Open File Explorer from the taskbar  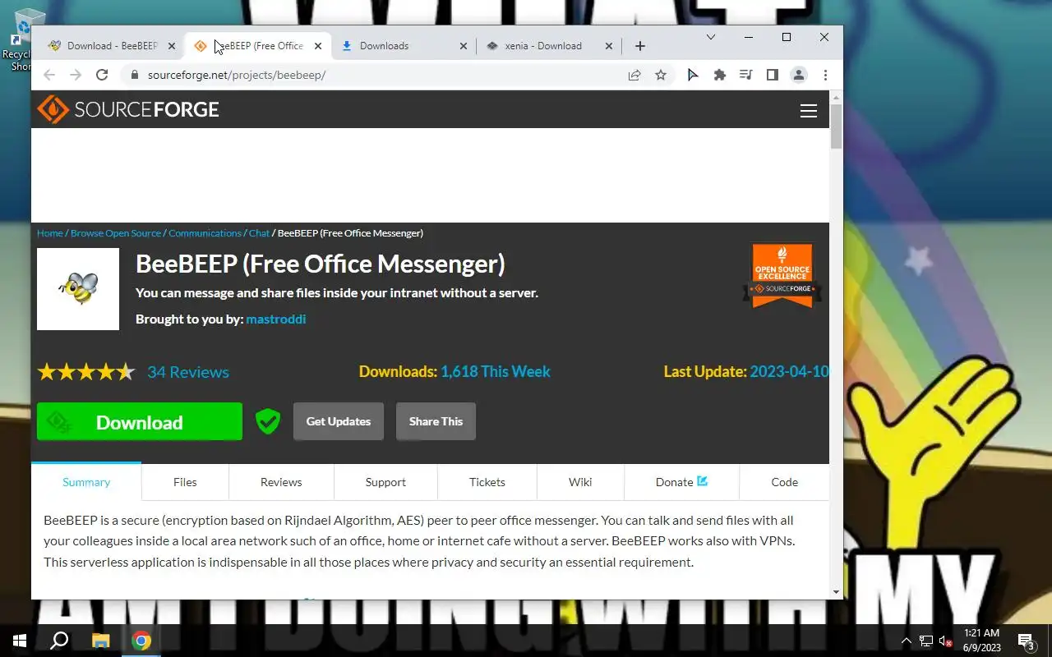pos(100,641)
